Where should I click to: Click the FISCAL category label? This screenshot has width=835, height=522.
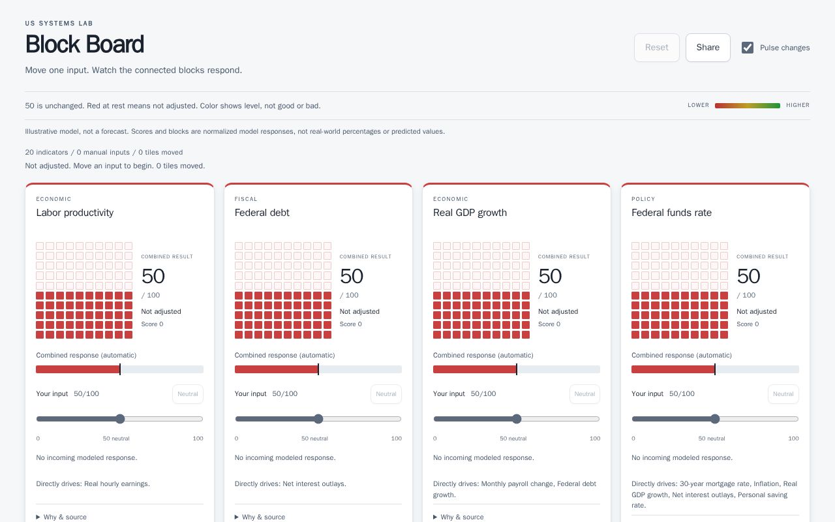click(246, 199)
